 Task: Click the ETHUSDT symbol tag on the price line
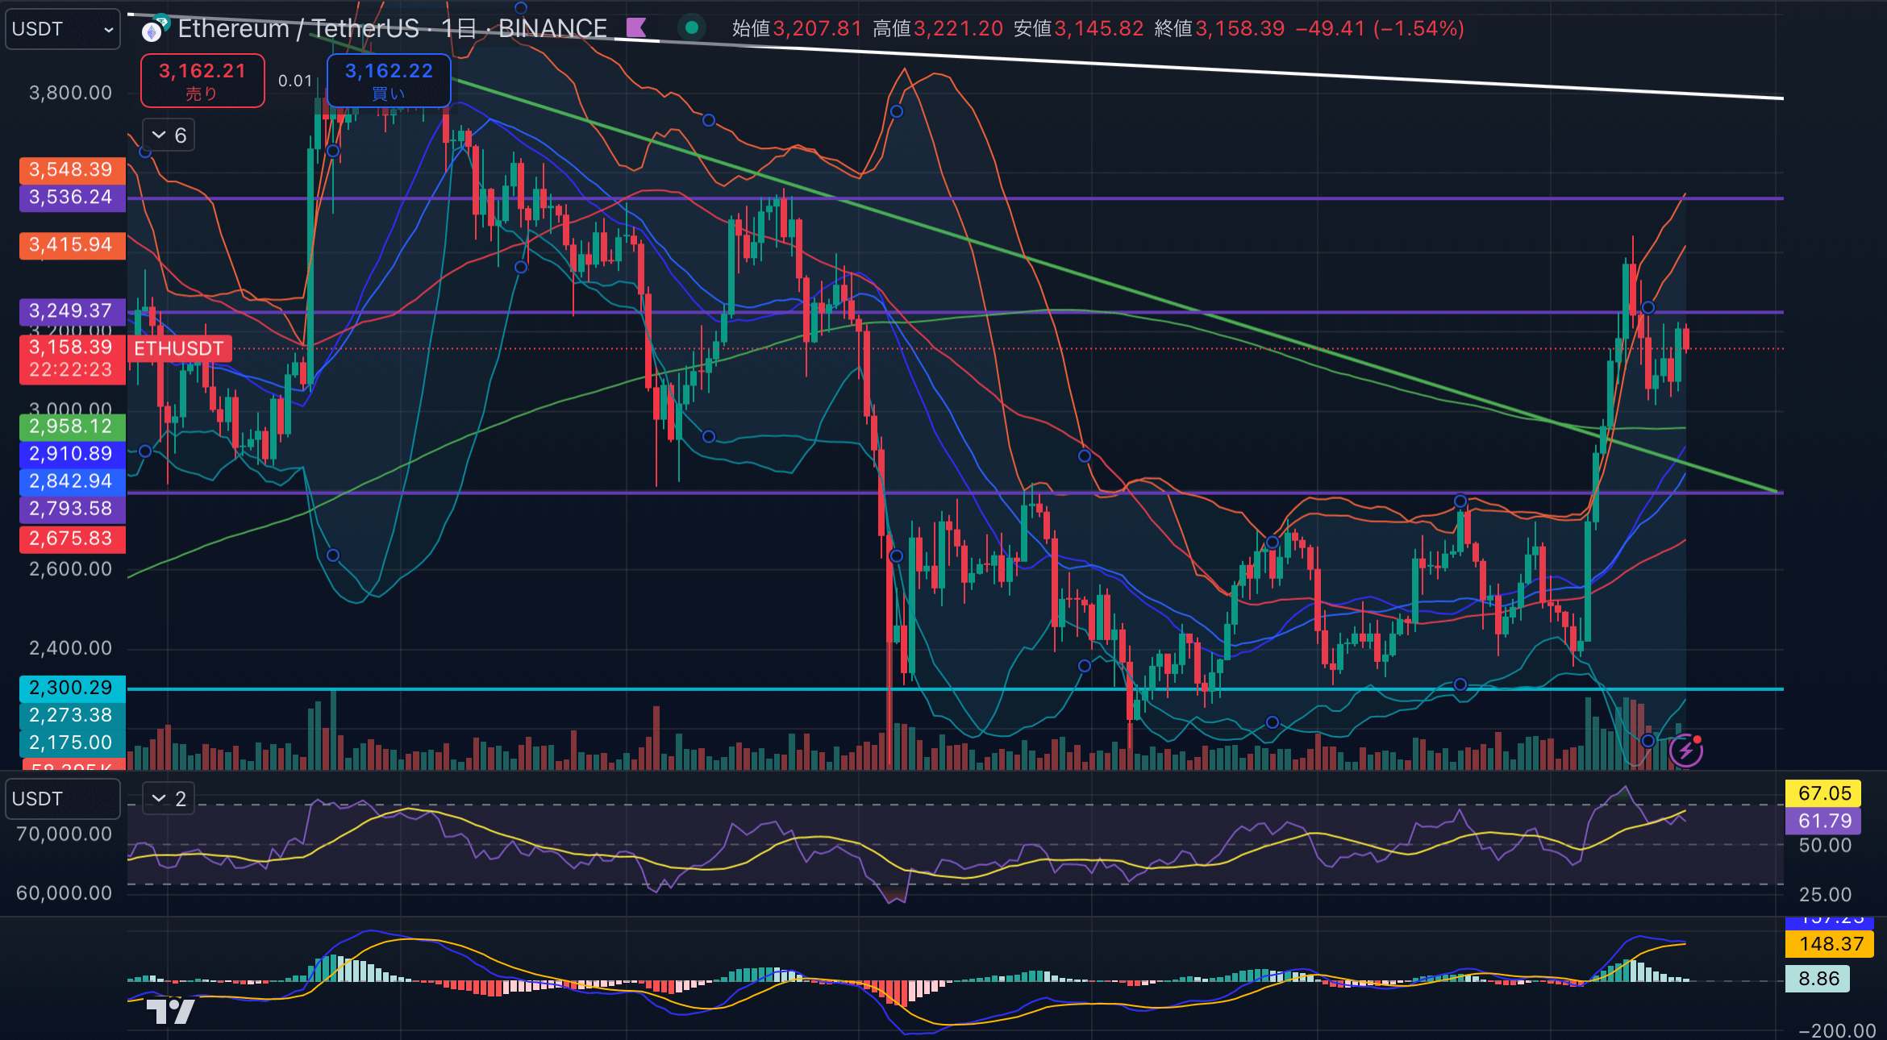[x=179, y=349]
